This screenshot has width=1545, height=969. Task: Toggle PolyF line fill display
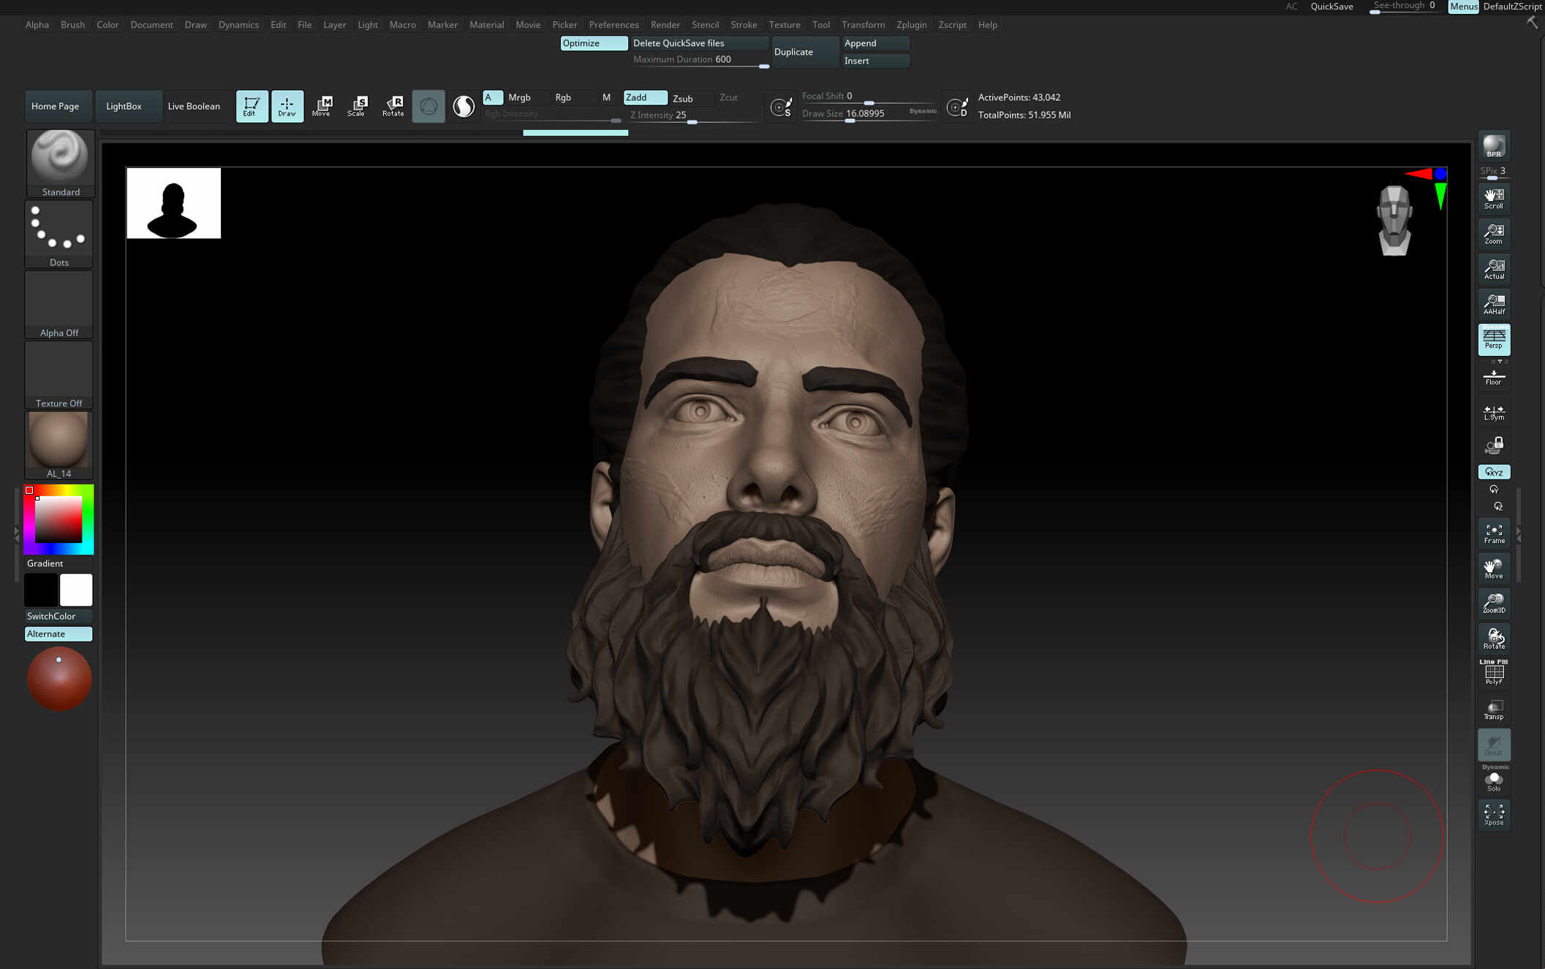coord(1494,673)
